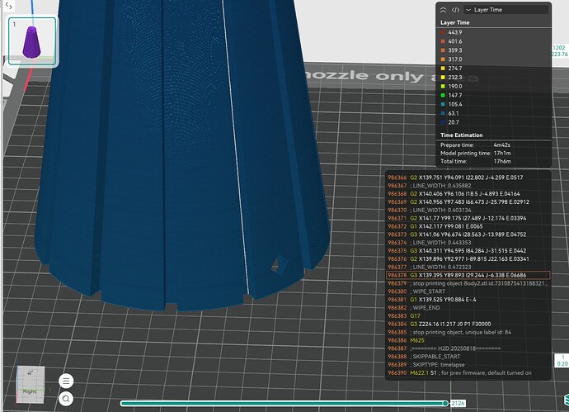Select G-code line 986384 G3 Z224.16
This screenshot has width=569, height=412.
(468, 324)
